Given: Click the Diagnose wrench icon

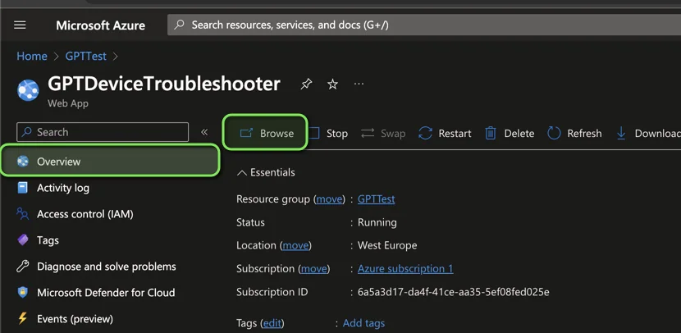Looking at the screenshot, I should click(23, 266).
